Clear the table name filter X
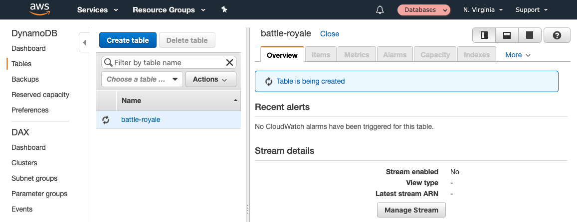577x222 pixels. [x=229, y=63]
